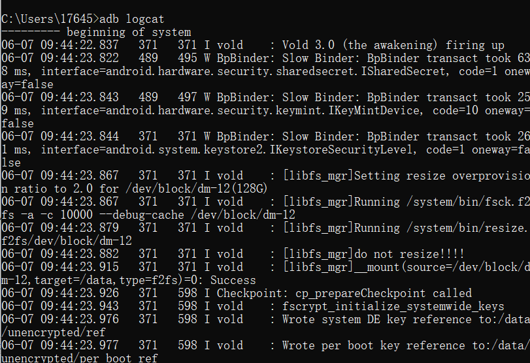
Task: Click the 'beginning of system' header line
Action: coord(129,31)
